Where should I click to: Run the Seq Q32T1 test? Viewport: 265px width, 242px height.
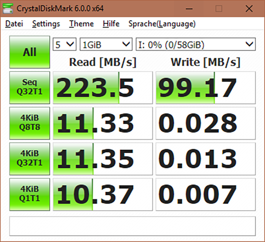coord(29,88)
